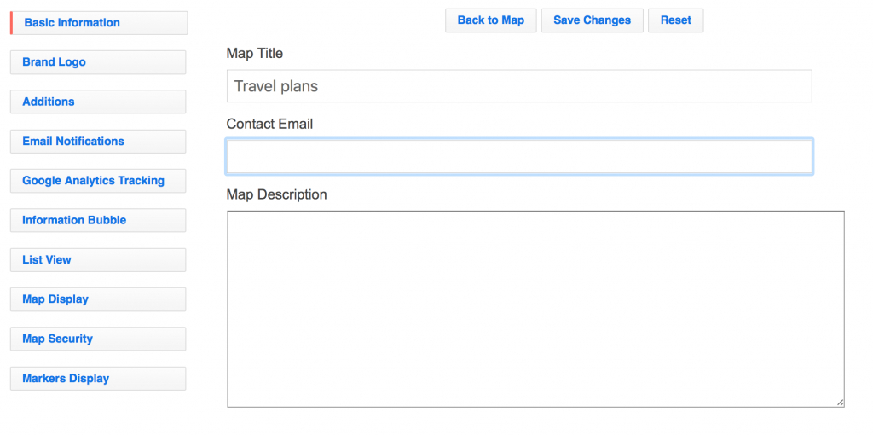
Task: Switch to Google Analytics Tracking
Action: pyautogui.click(x=98, y=181)
